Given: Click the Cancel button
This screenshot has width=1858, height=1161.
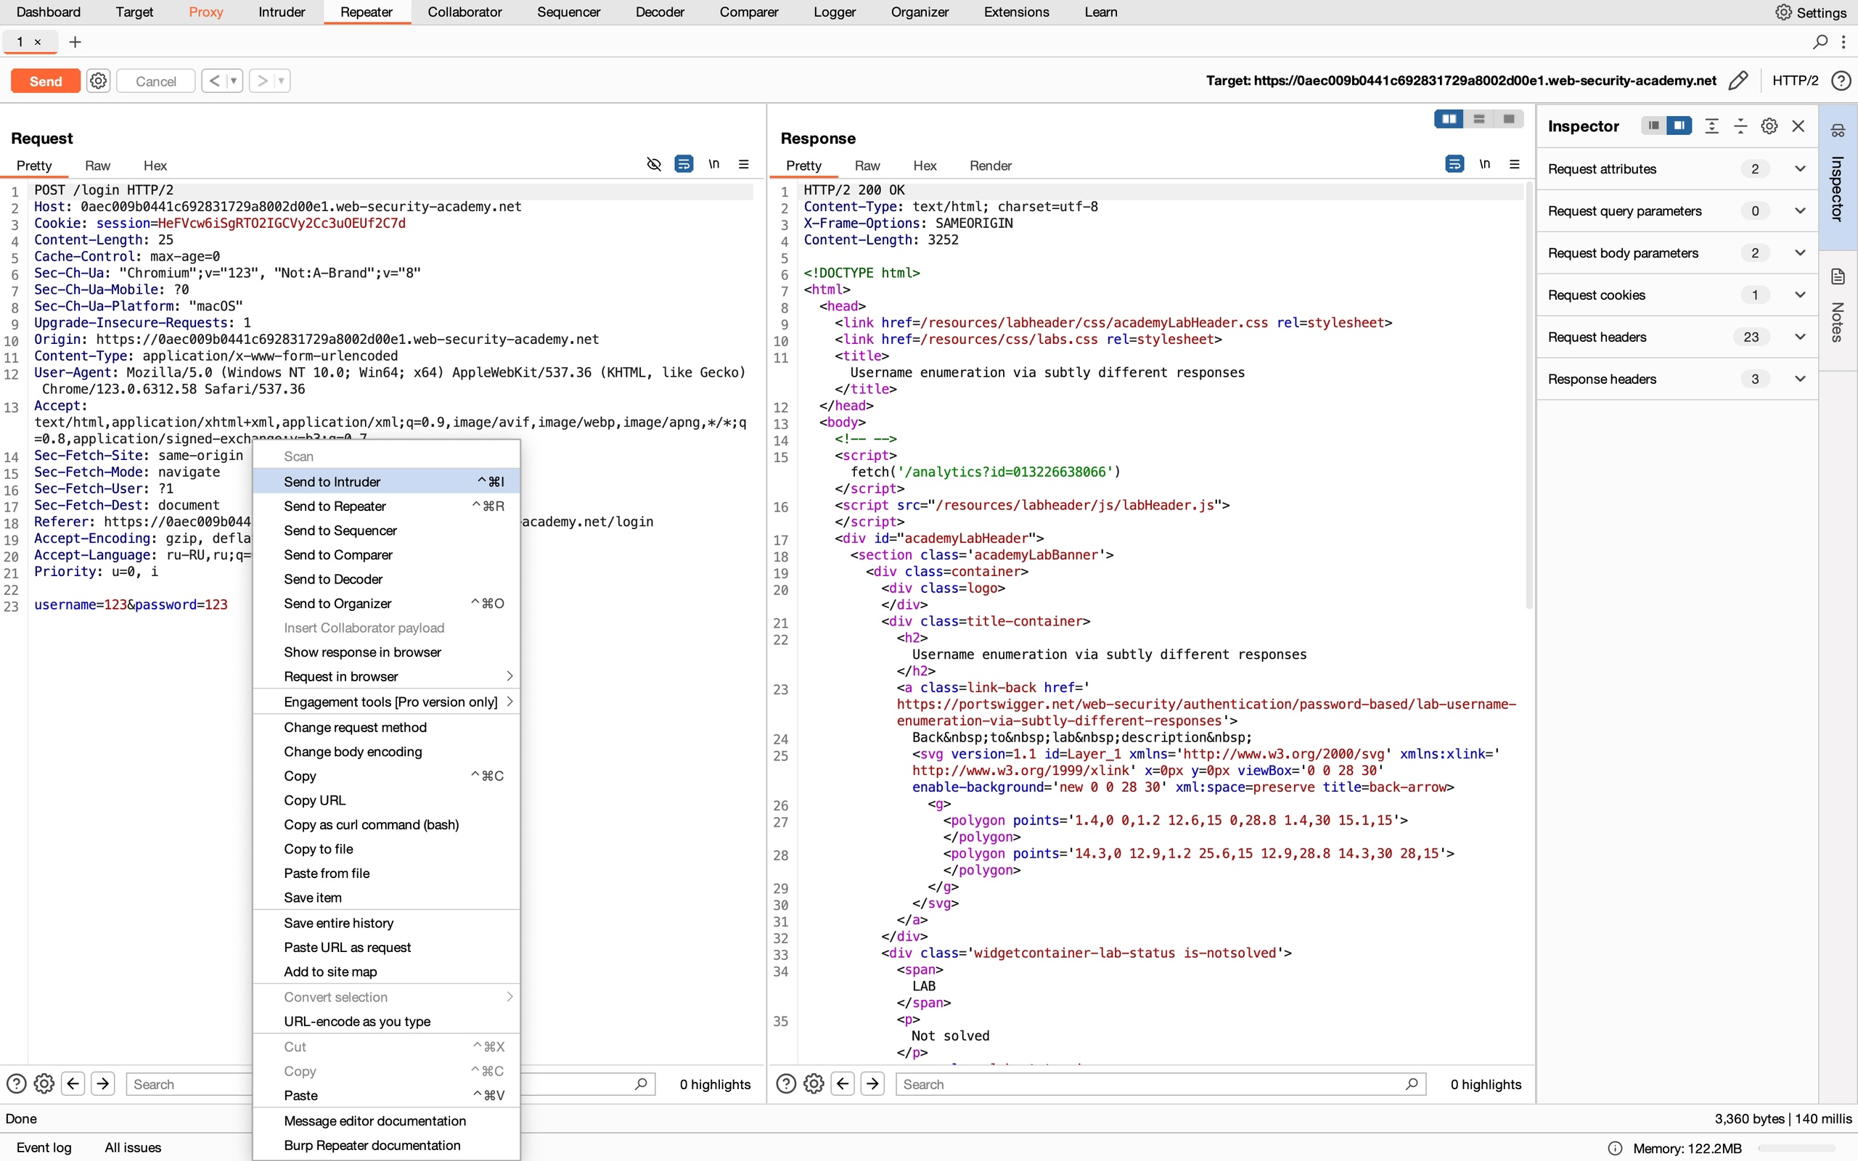Looking at the screenshot, I should [156, 81].
